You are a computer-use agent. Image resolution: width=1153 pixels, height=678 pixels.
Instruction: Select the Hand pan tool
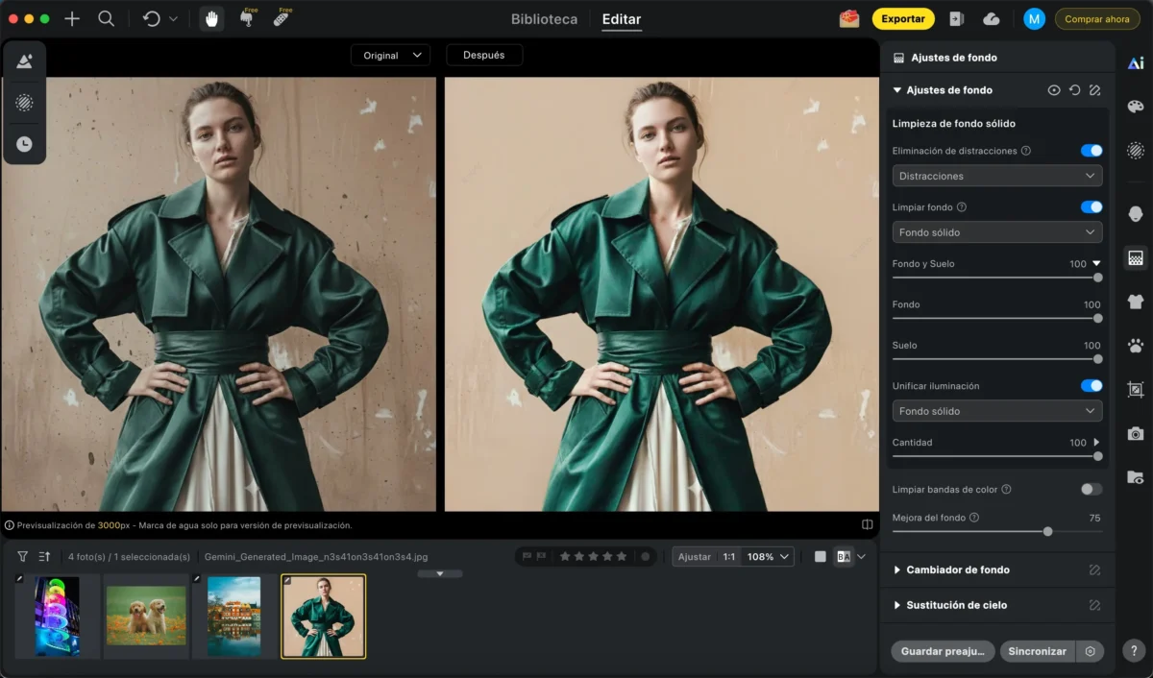pyautogui.click(x=211, y=19)
